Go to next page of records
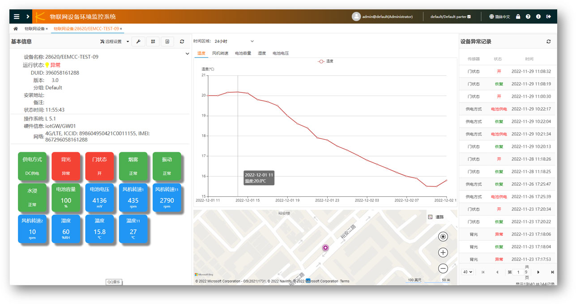This screenshot has height=304, width=576. pyautogui.click(x=538, y=272)
